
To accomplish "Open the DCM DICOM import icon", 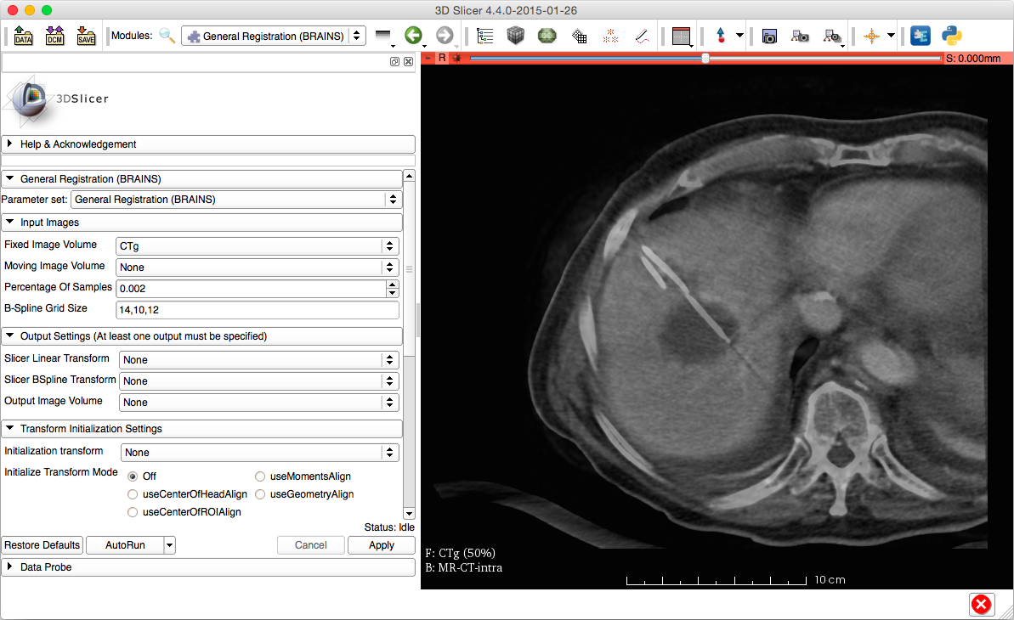I will pos(54,36).
